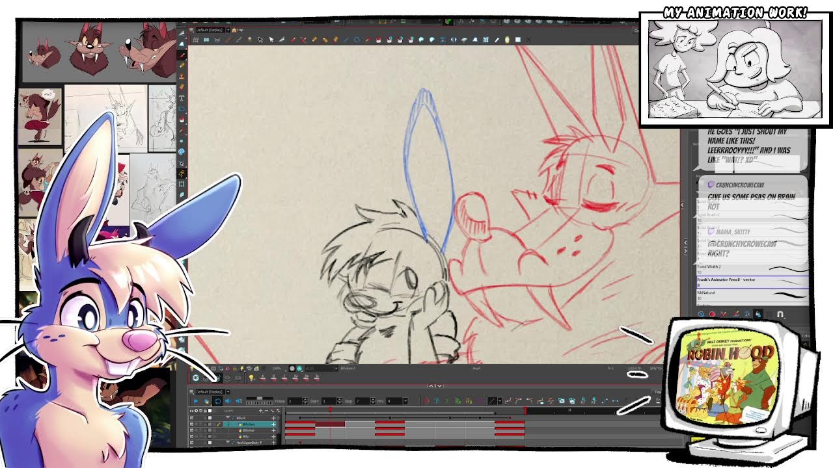This screenshot has width=833, height=468.
Task: Select the arrow pointer tool in top toolbar
Action: (x=271, y=40)
